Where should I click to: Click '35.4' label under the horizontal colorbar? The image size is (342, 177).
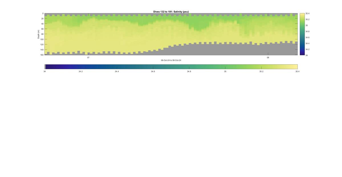tap(297, 71)
